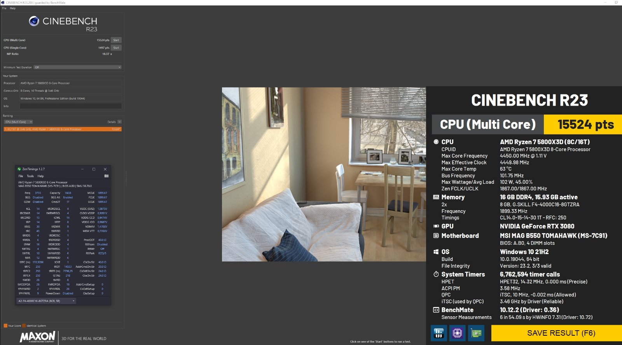Open the CPU-Z chip icon in BenchMate panel
This screenshot has width=622, height=345.
(x=457, y=333)
